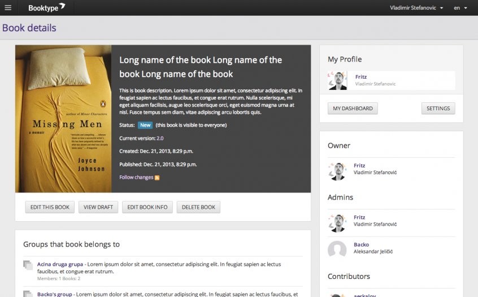Click the Missing Men book cover
478x297 pixels.
63,119
